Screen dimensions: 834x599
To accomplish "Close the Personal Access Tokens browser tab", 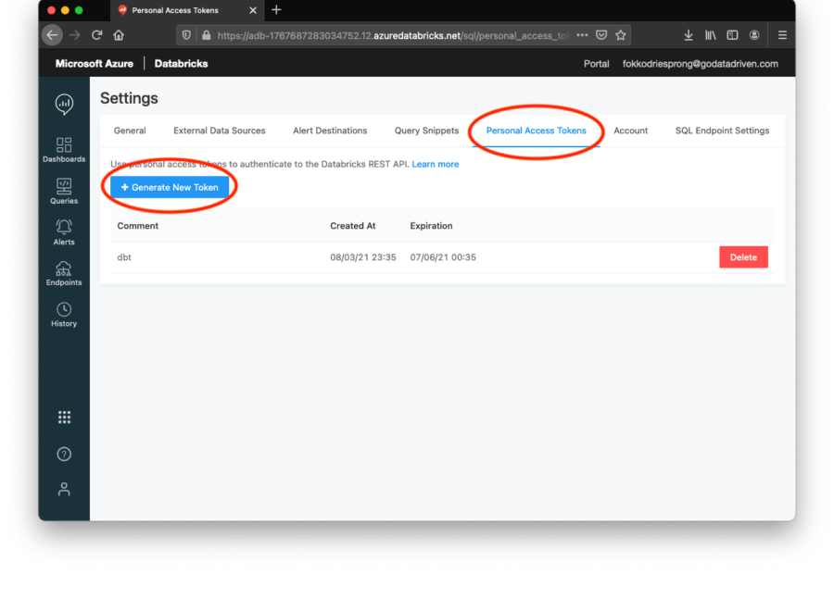I will [x=253, y=10].
